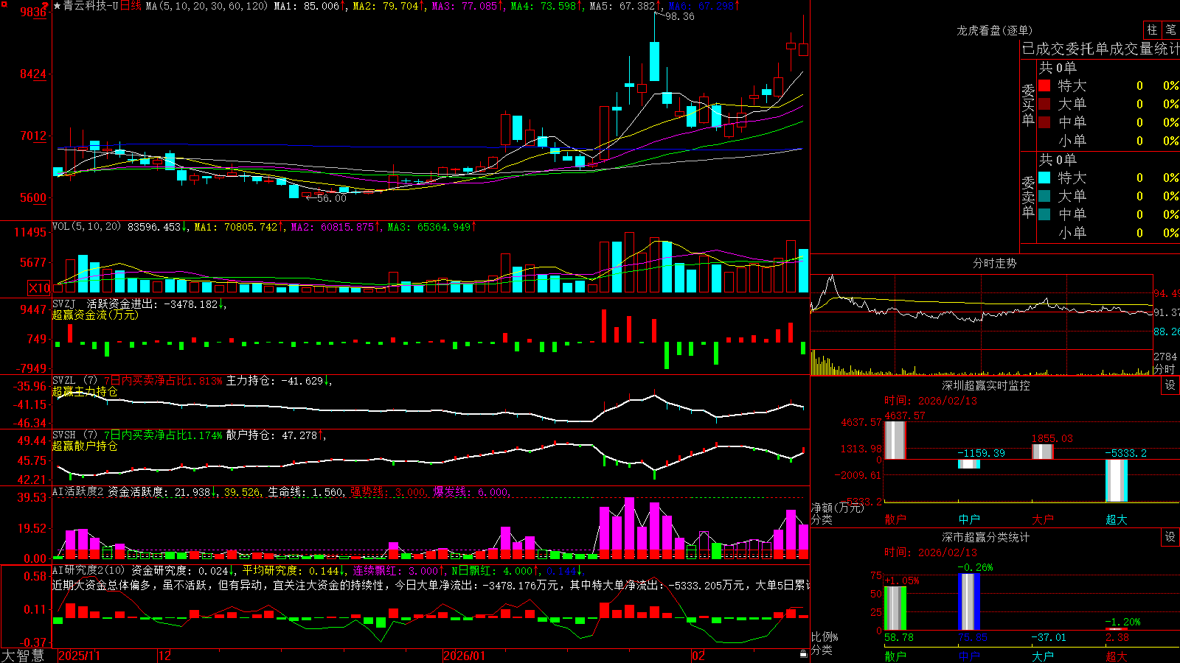The image size is (1180, 663).
Task: Click the 分时 label under the intraday chart
Action: click(x=1165, y=369)
